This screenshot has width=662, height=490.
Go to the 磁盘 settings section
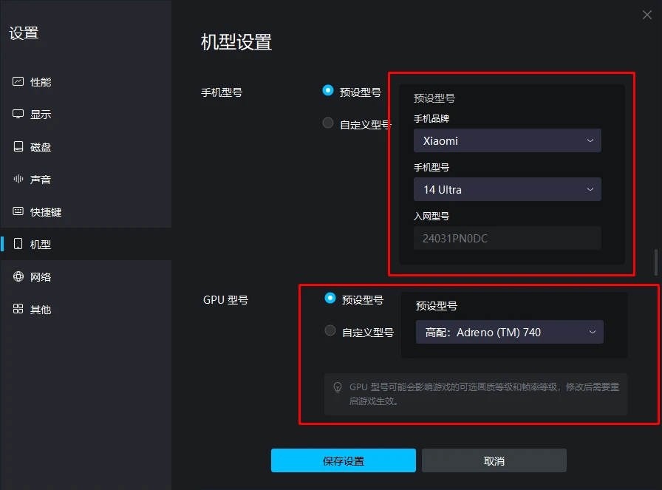point(86,147)
